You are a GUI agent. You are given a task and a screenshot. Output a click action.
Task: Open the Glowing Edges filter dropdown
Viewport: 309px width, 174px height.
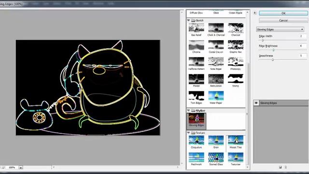click(280, 29)
